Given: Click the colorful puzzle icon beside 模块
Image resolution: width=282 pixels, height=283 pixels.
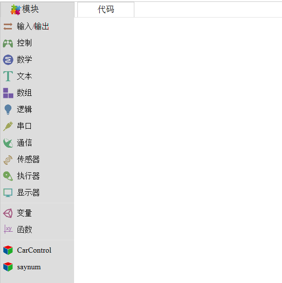Looking at the screenshot, I should pyautogui.click(x=16, y=9).
